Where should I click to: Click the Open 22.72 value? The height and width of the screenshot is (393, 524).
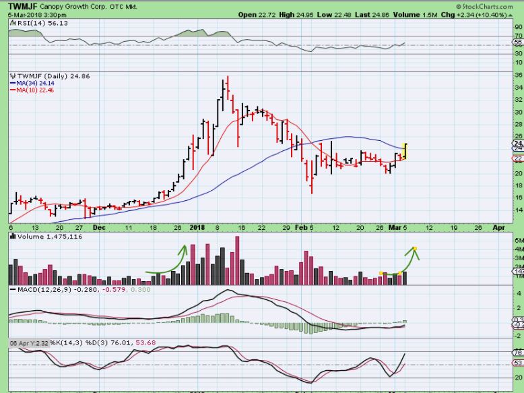pyautogui.click(x=257, y=15)
